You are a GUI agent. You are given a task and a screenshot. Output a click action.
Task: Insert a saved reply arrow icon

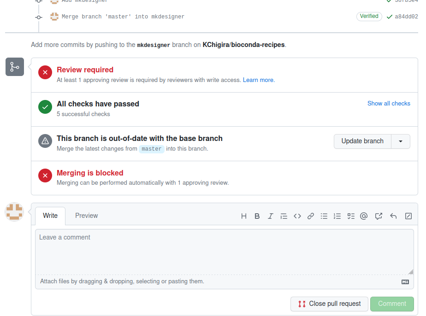(393, 216)
